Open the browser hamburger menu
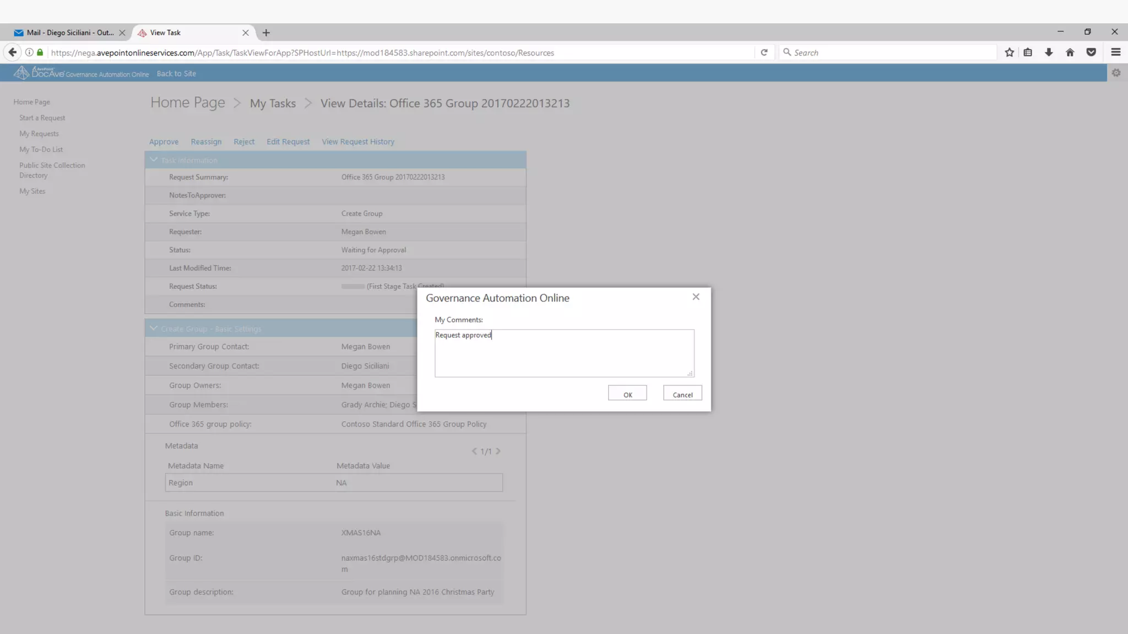 (x=1116, y=52)
